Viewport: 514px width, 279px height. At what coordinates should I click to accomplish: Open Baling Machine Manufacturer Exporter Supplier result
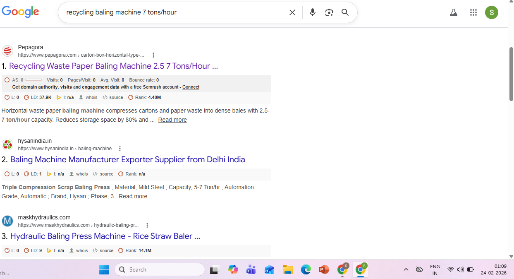127,159
